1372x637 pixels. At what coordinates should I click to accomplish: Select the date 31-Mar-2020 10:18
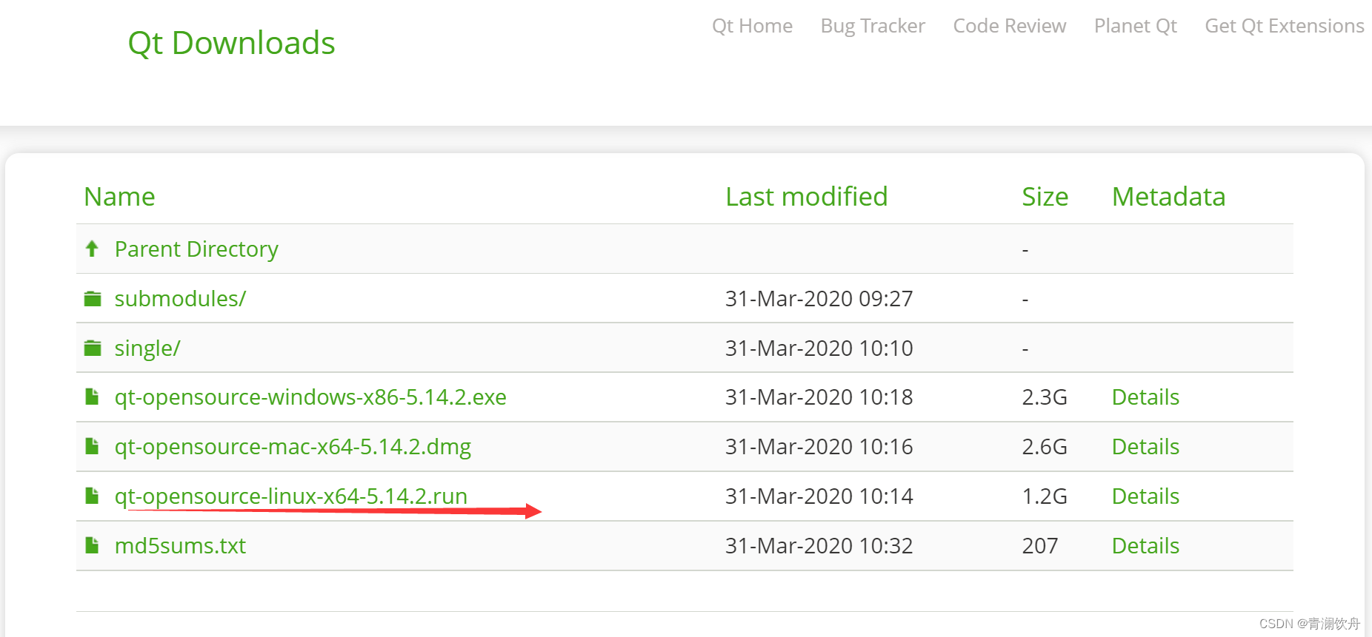click(819, 397)
